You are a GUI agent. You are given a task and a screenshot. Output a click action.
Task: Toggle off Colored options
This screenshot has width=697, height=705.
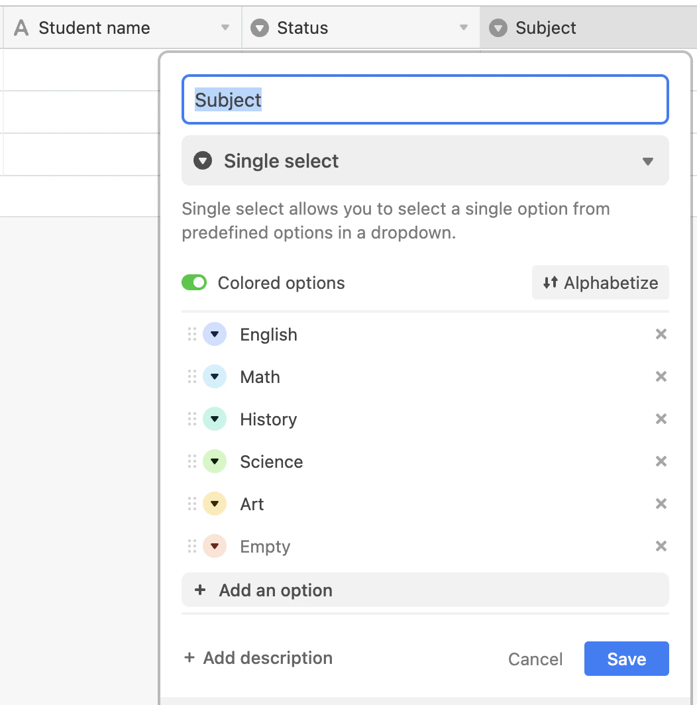pos(193,282)
